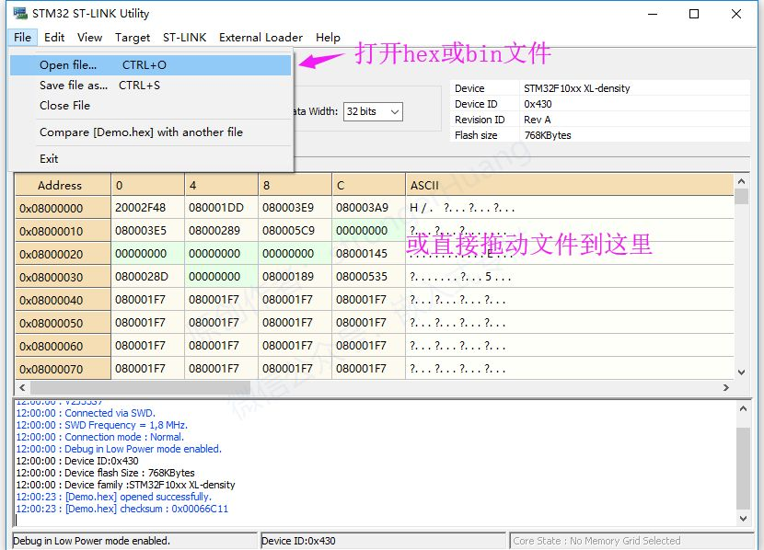Open the Edit menu
764x550 pixels.
pyautogui.click(x=54, y=38)
